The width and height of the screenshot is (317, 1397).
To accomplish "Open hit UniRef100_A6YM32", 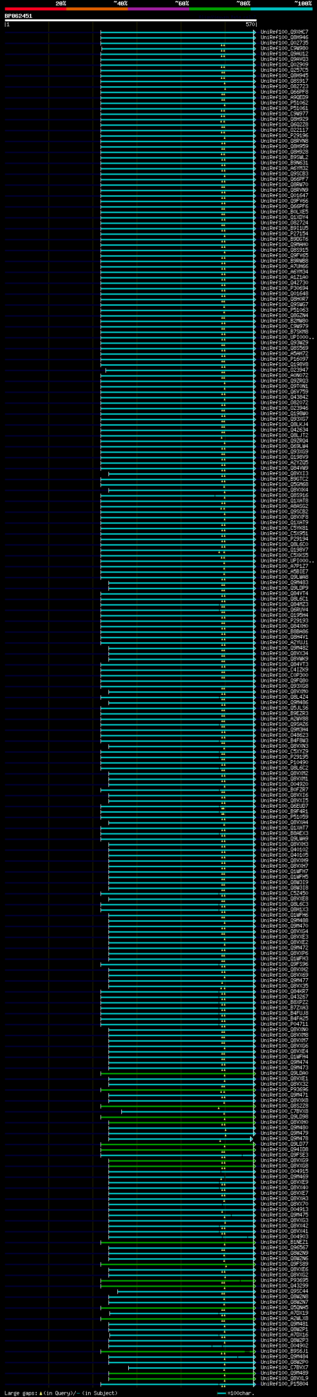I will coord(284,168).
